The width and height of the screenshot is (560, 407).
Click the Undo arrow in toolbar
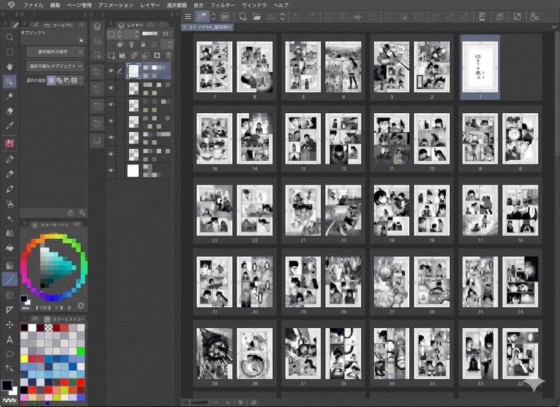click(x=297, y=17)
